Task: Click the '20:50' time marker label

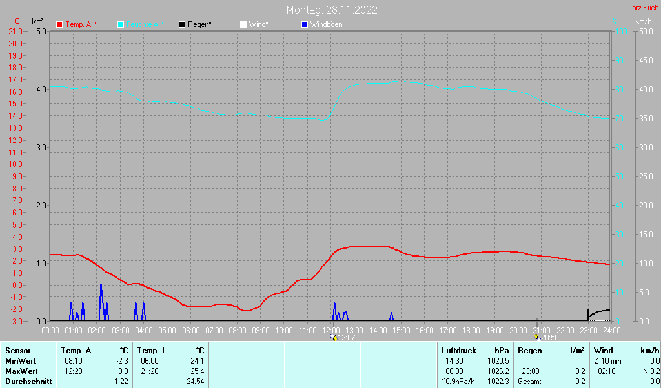Action: coord(550,338)
